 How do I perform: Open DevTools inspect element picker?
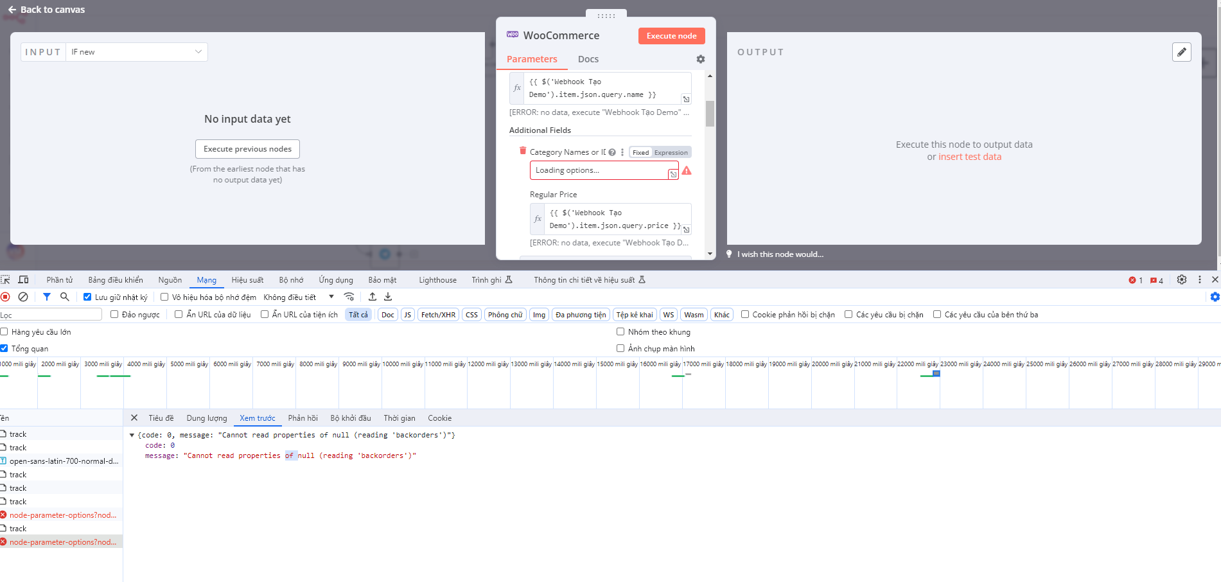6,279
